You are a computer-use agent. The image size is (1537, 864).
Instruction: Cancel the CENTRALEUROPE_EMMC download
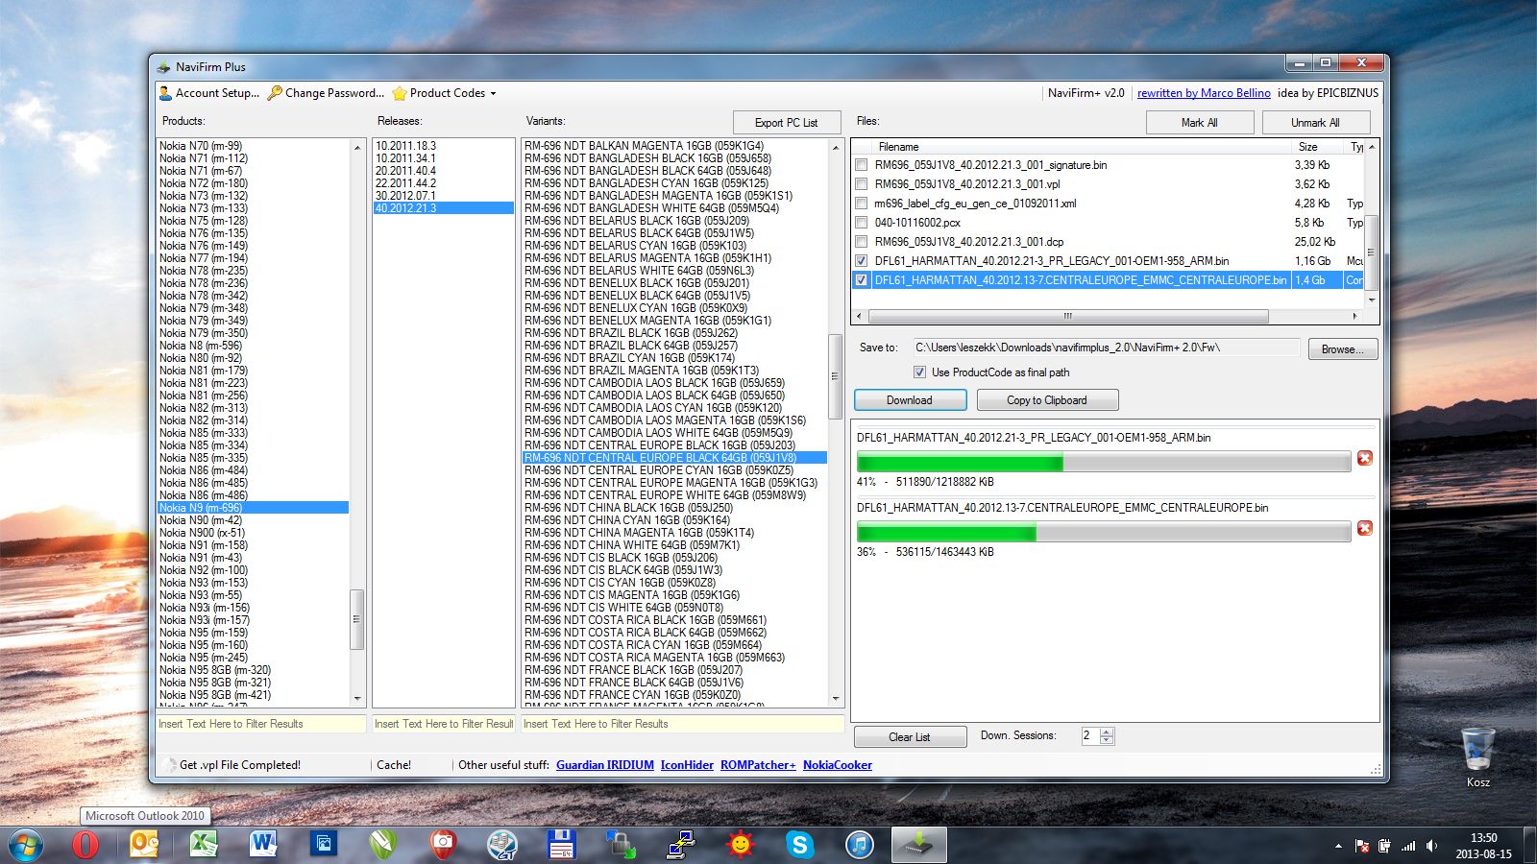1364,529
